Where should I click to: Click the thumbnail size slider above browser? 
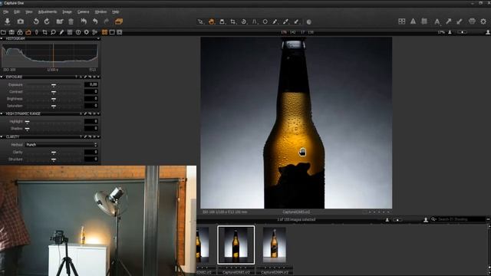coord(397,220)
